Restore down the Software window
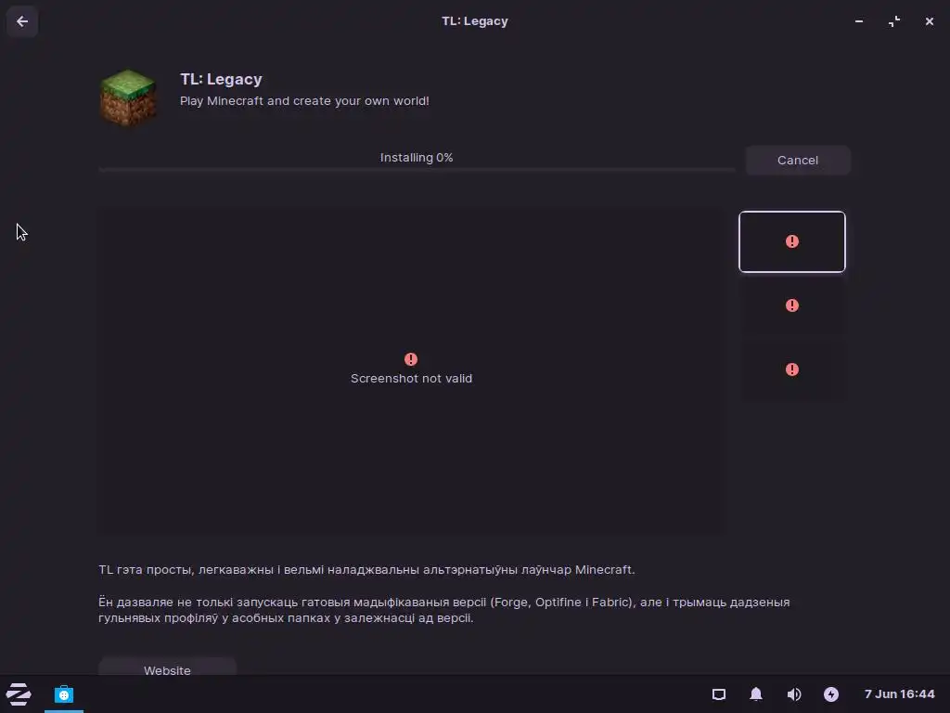The image size is (950, 713). [x=894, y=21]
